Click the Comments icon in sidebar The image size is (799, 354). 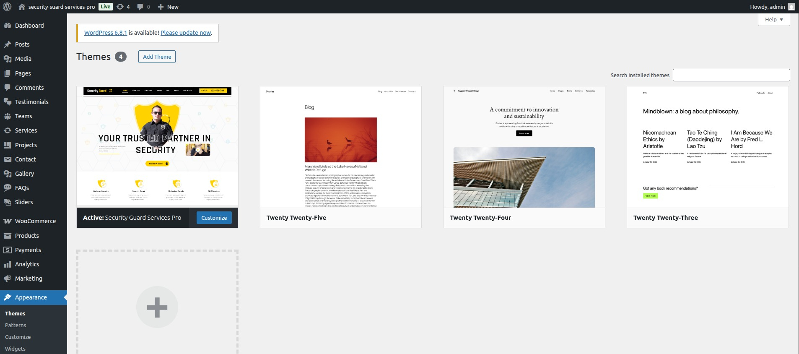8,88
